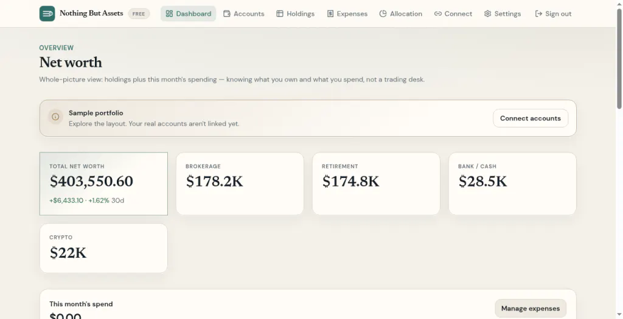Select the Total Net Worth card
The image size is (623, 319).
(103, 184)
